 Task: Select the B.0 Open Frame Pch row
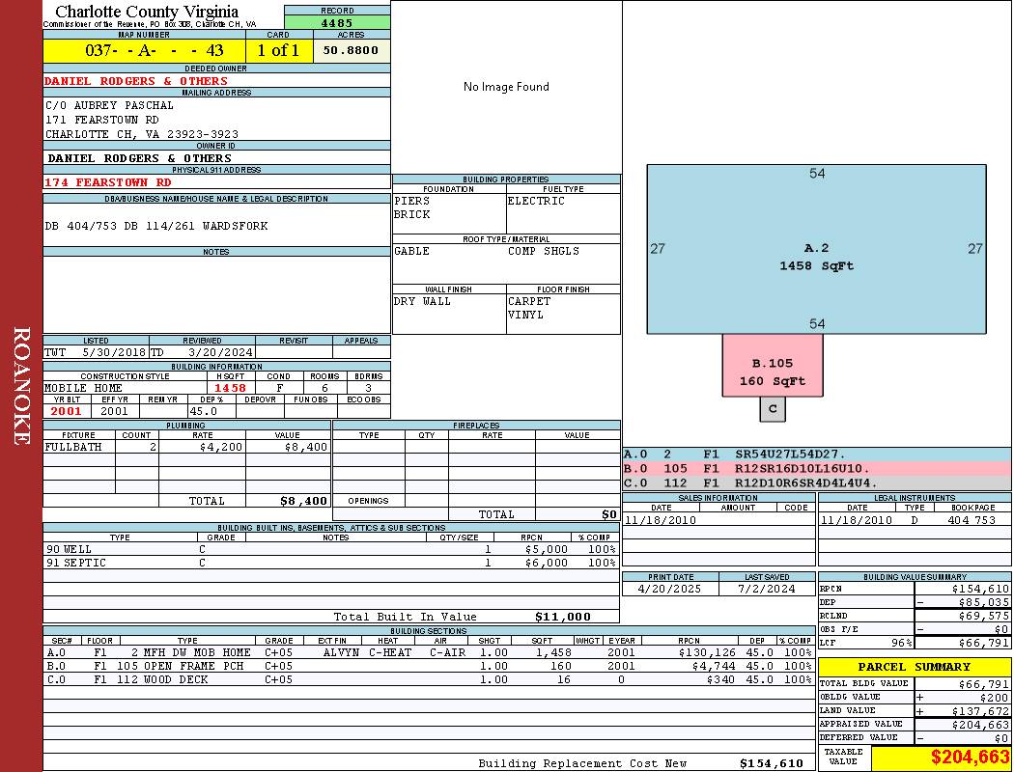point(427,666)
